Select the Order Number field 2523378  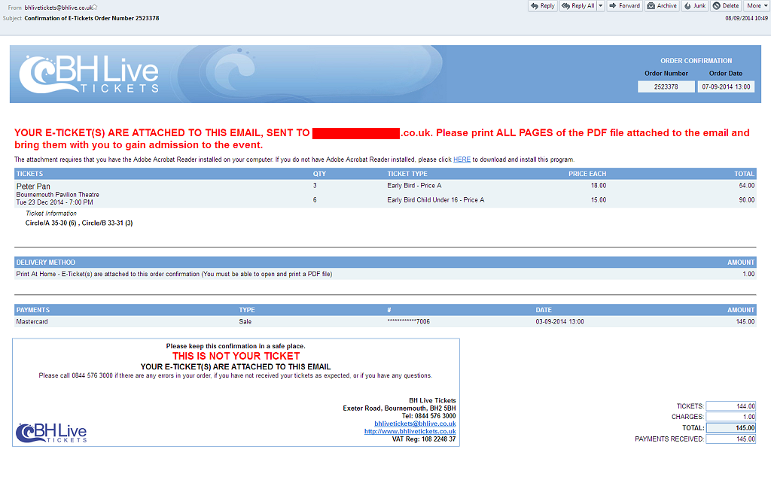[x=666, y=87]
